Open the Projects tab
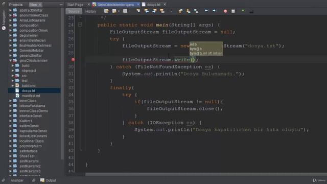Viewport: 327px width, 184px height. click(16, 5)
